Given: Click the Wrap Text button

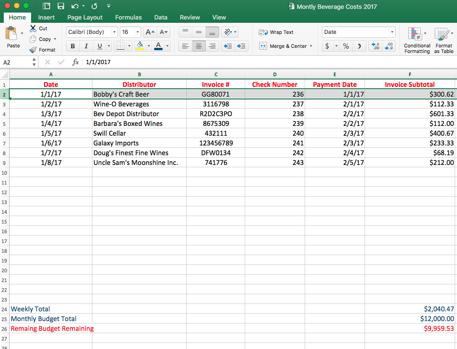Looking at the screenshot, I should [276, 32].
